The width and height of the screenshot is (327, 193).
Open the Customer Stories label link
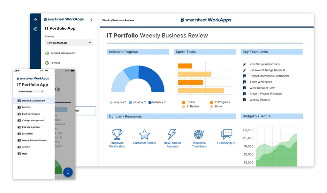point(144,143)
